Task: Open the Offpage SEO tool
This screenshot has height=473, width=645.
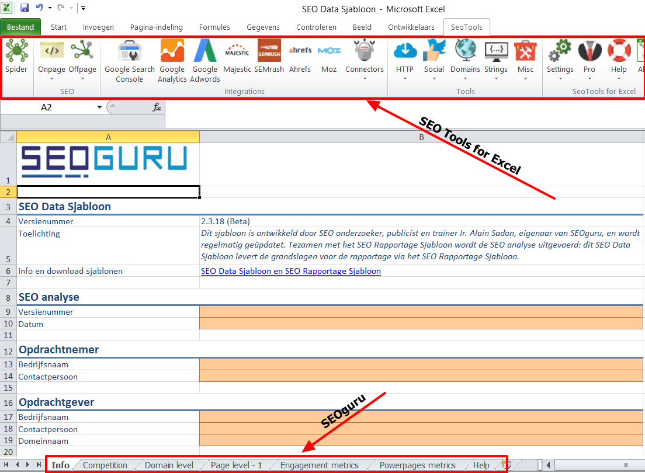Action: (82, 59)
